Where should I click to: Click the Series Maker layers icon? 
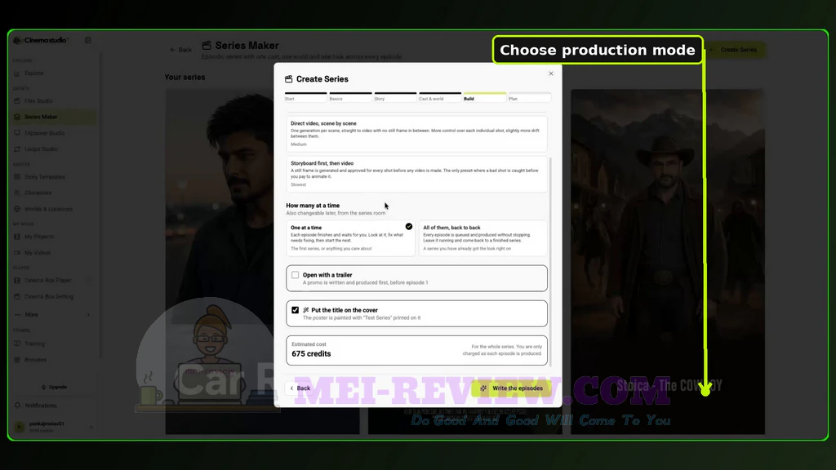pyautogui.click(x=17, y=117)
